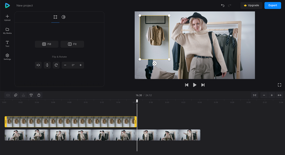Skip to the previous clip
Screen dimensions: 285x155
pos(187,85)
